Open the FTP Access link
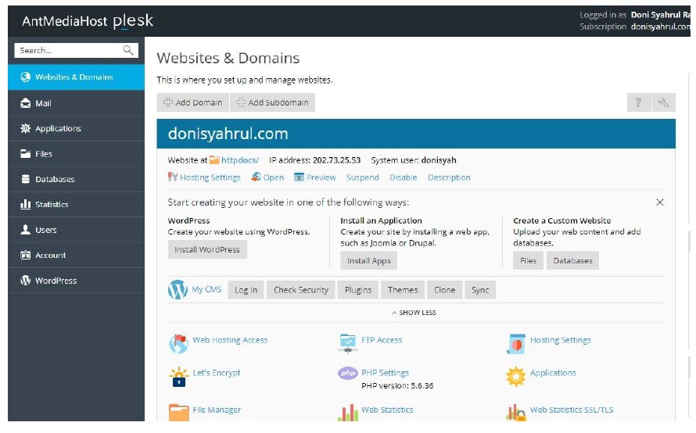Image resolution: width=696 pixels, height=433 pixels. coord(382,340)
